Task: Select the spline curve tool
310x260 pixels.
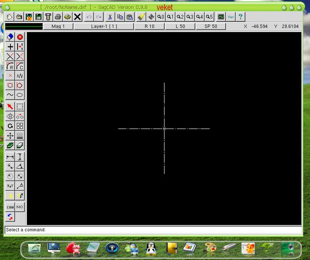Action: pyautogui.click(x=10, y=95)
